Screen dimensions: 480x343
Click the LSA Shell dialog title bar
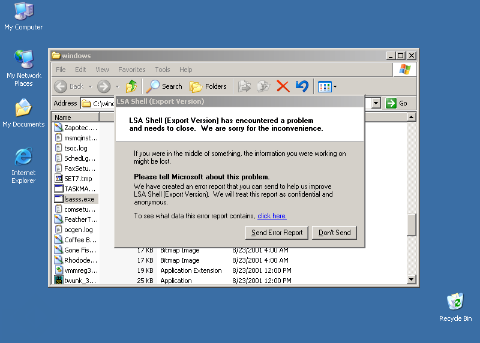239,101
